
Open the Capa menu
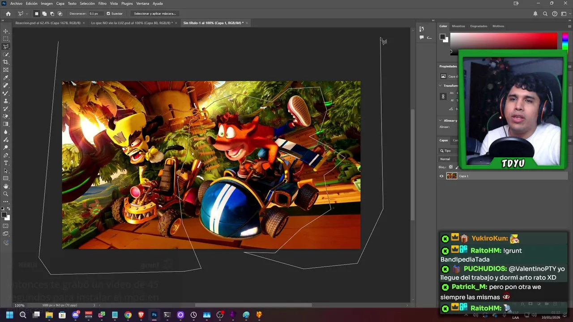(60, 4)
